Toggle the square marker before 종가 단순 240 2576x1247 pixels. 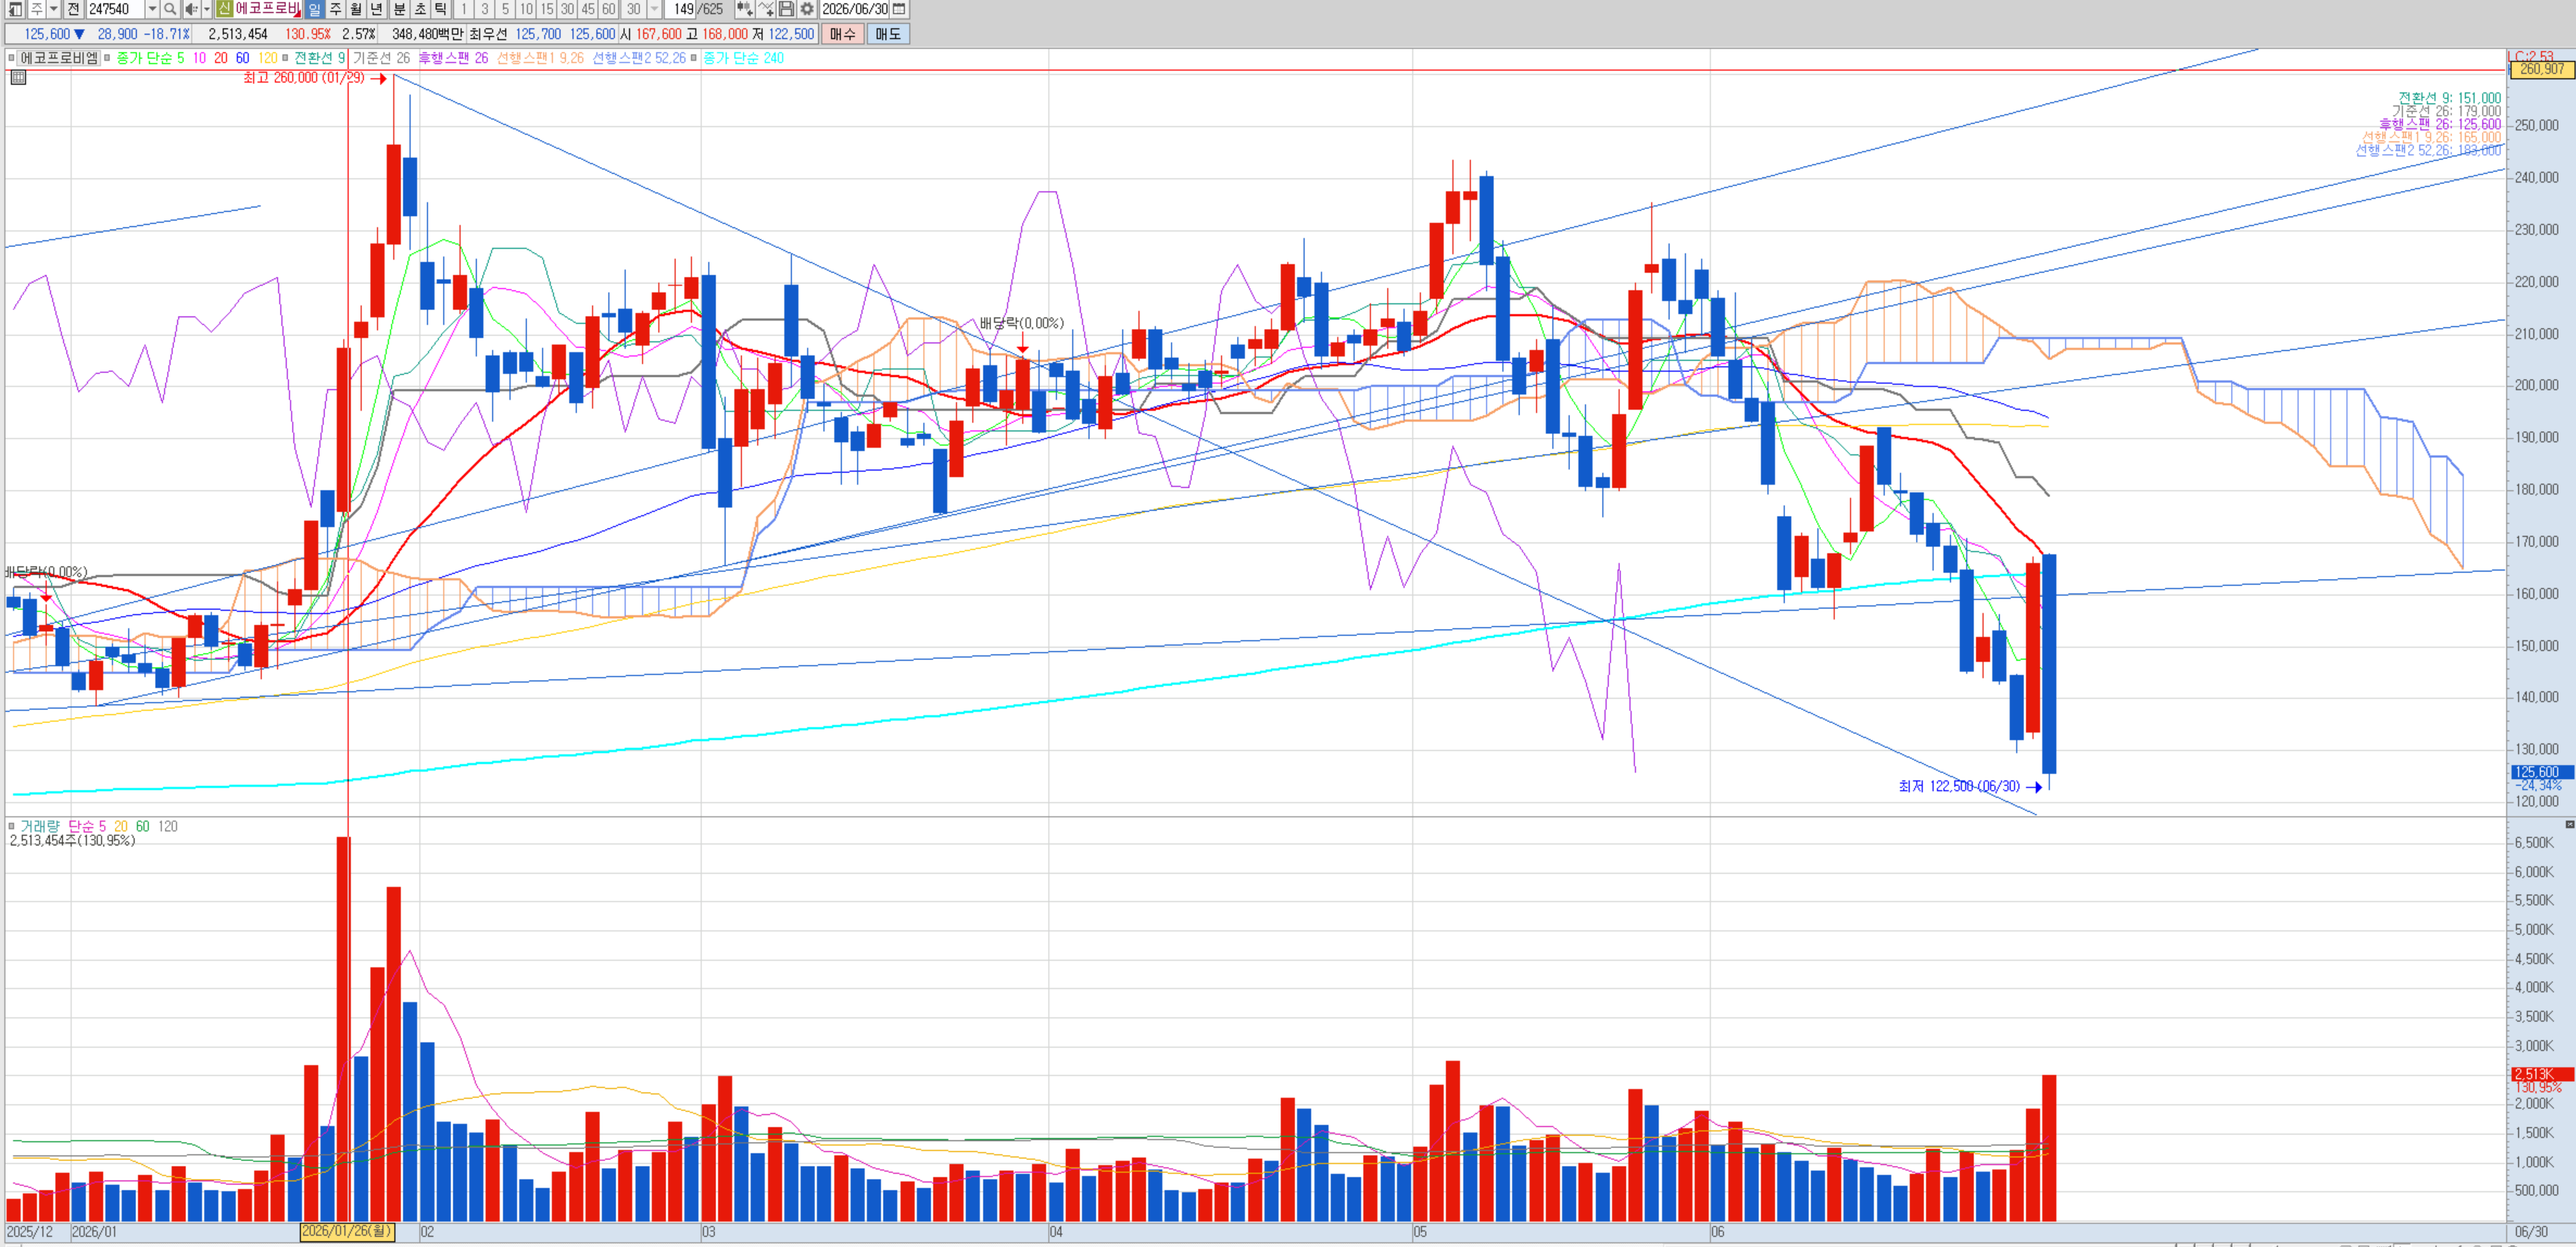click(x=694, y=58)
